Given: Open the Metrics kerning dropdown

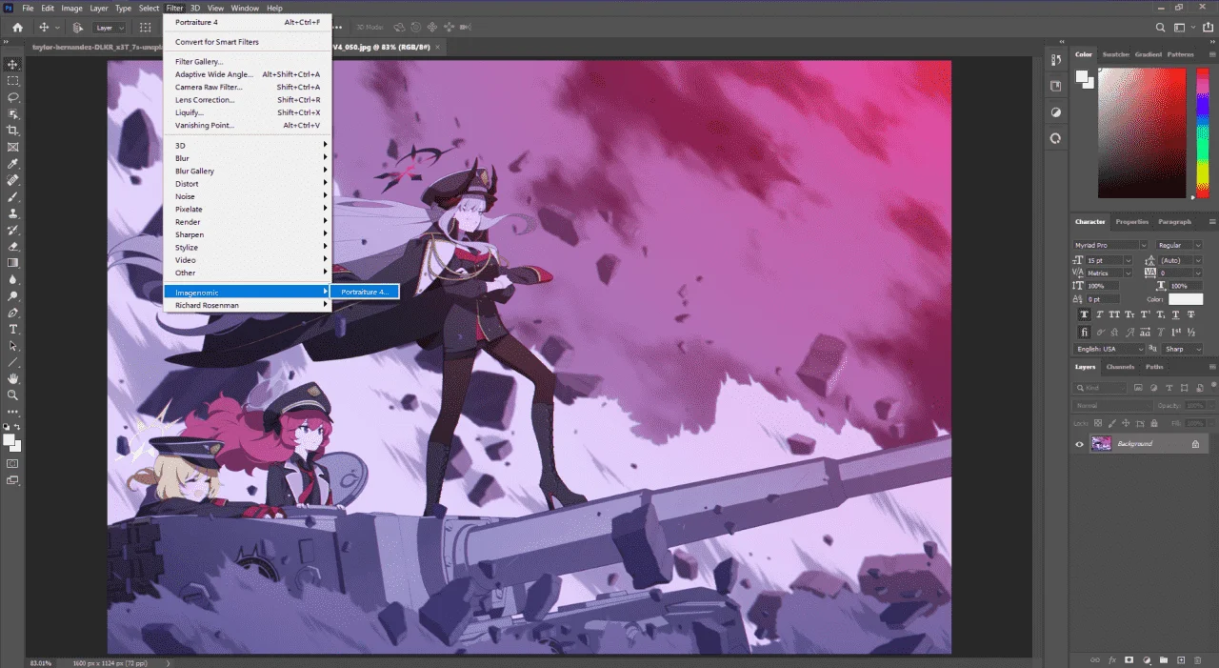Looking at the screenshot, I should (1109, 273).
